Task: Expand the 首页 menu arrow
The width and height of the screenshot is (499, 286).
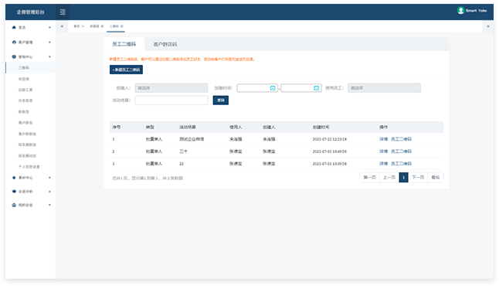Action: point(49,28)
